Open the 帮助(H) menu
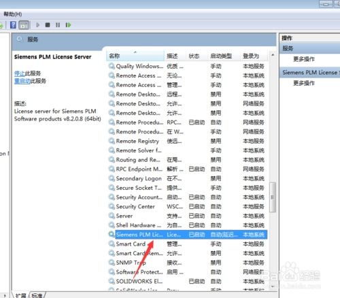This screenshot has width=340, height=298. [13, 14]
